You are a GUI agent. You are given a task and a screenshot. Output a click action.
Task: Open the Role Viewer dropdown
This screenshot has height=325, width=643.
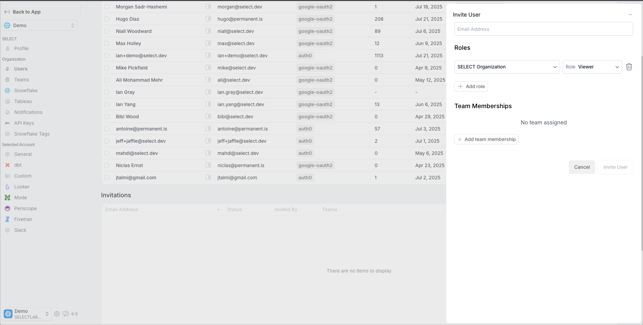tap(592, 67)
